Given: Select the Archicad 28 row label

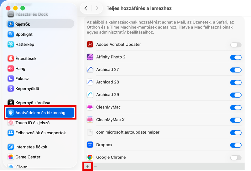Looking at the screenshot, I should 107,82.
